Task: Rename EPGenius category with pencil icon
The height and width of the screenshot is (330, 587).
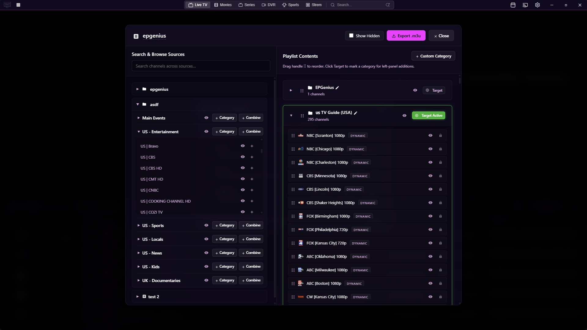Action: pyautogui.click(x=337, y=88)
